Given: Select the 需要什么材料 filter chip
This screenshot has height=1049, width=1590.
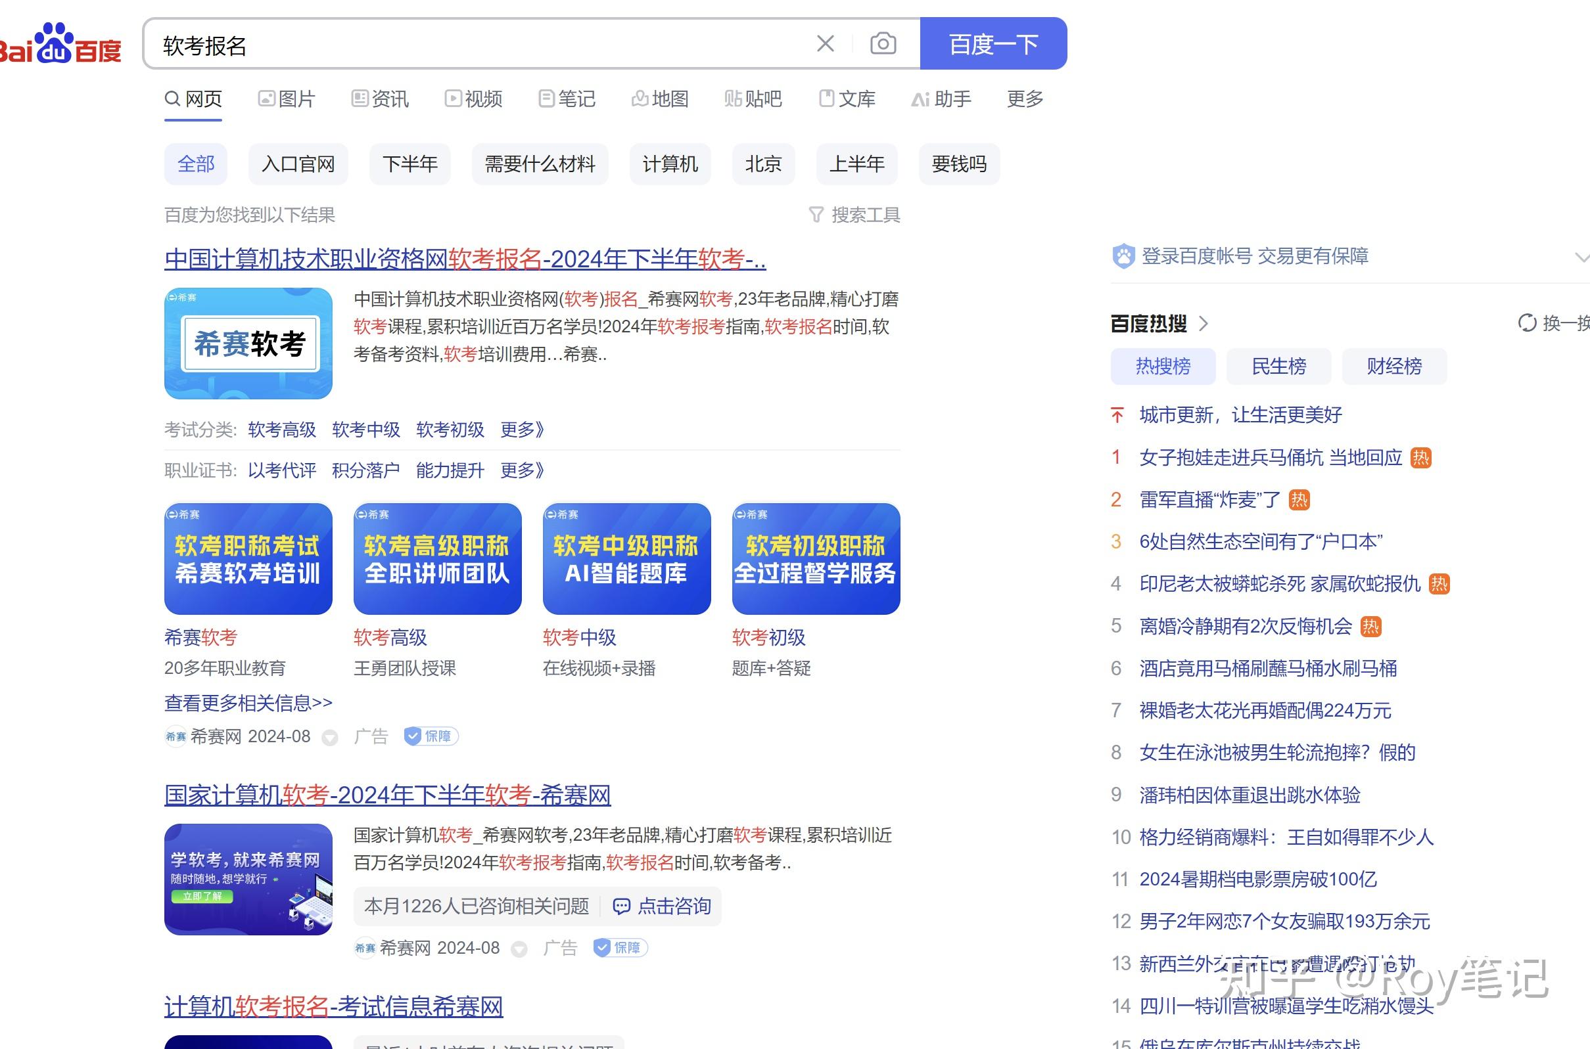Looking at the screenshot, I should (x=540, y=164).
